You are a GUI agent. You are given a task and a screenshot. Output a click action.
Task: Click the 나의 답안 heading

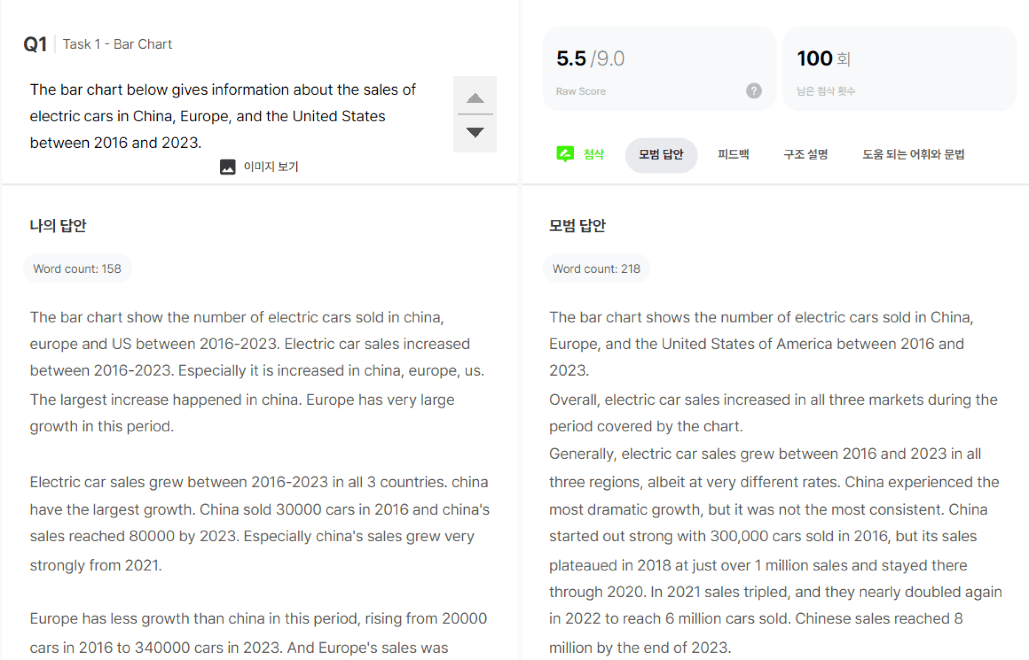(58, 225)
